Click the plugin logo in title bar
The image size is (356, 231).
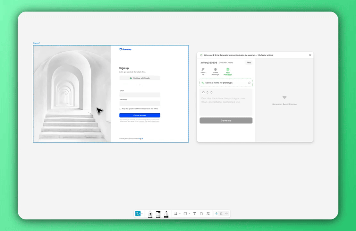(x=201, y=55)
